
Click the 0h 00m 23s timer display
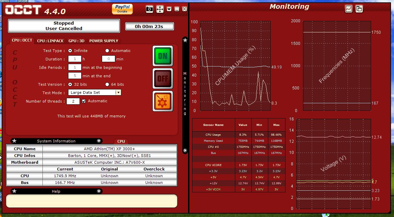[149, 26]
